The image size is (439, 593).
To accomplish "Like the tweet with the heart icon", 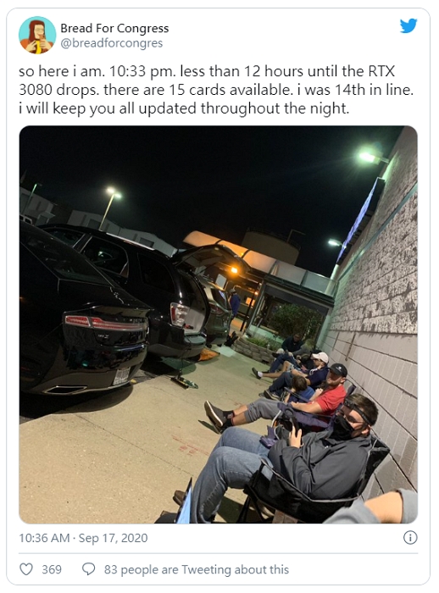I will click(26, 569).
